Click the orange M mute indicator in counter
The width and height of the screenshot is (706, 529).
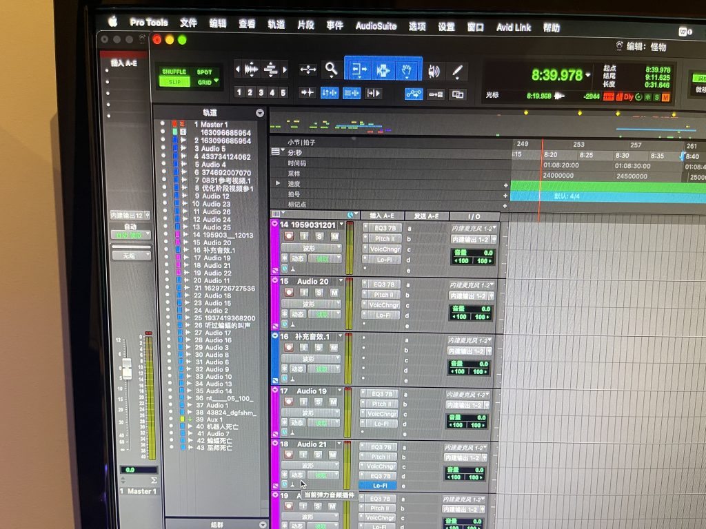point(665,97)
